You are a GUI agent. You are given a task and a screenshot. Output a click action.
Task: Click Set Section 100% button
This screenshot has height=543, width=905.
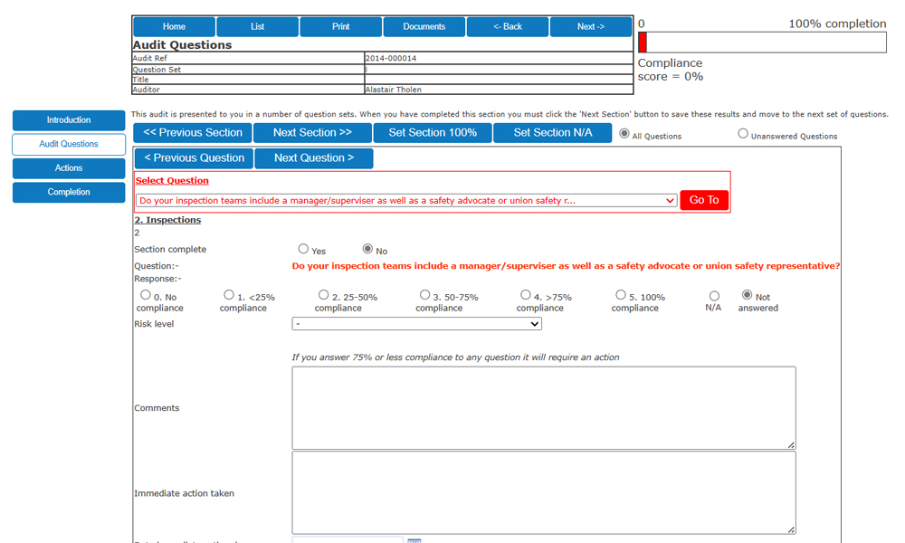(x=432, y=132)
